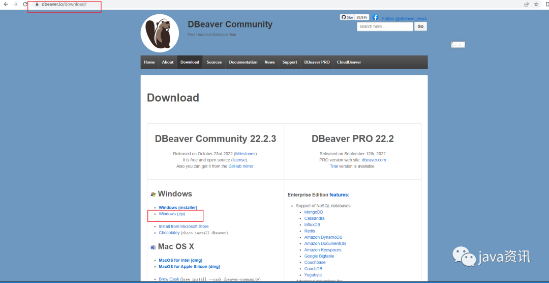This screenshot has width=549, height=283.
Task: Open the GitHub star count 28,936
Action: click(362, 17)
